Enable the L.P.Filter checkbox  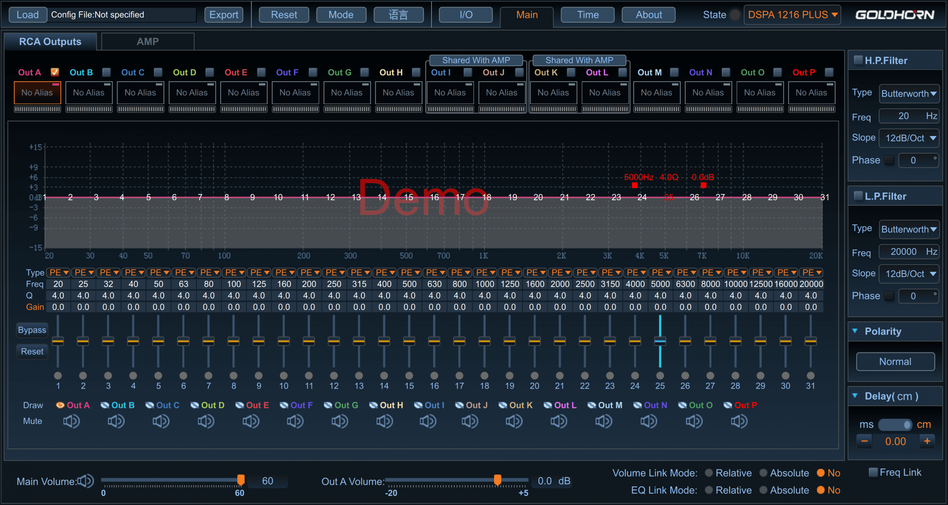pos(858,196)
